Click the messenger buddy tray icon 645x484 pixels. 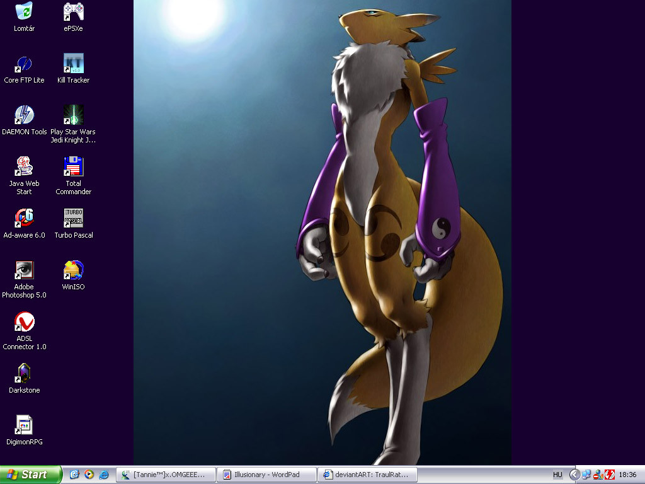pos(598,475)
